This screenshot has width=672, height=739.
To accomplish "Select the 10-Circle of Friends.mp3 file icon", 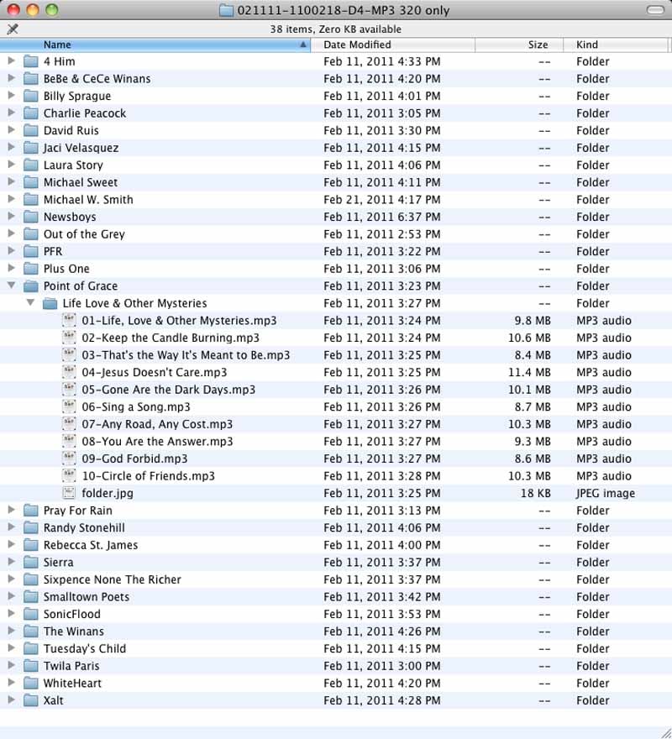I will click(x=69, y=476).
